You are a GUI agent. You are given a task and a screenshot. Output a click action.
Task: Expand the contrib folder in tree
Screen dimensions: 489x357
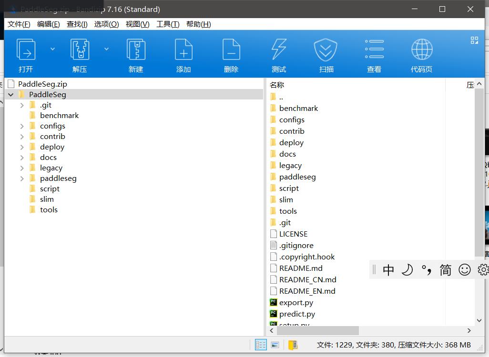(22, 137)
